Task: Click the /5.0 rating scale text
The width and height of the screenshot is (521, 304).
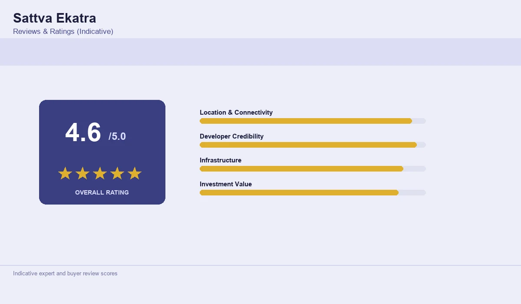Action: (x=117, y=136)
